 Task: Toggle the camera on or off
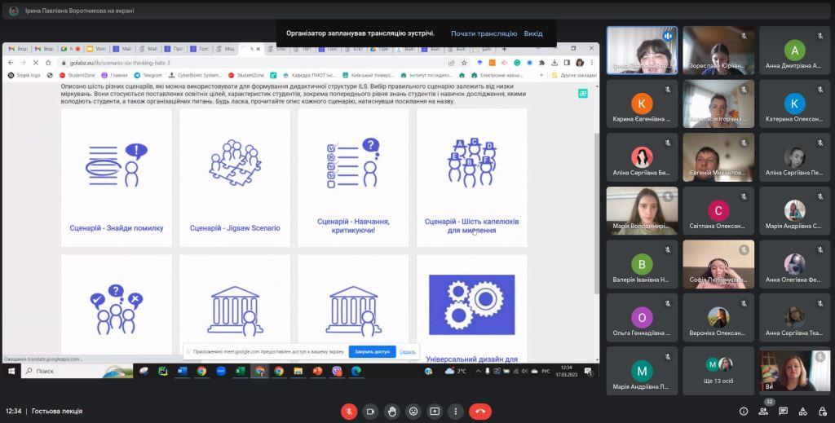tap(370, 412)
